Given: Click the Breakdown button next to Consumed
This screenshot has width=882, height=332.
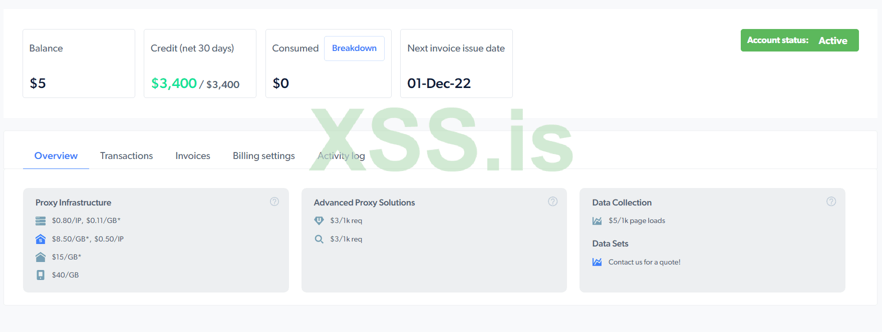Looking at the screenshot, I should pos(354,48).
